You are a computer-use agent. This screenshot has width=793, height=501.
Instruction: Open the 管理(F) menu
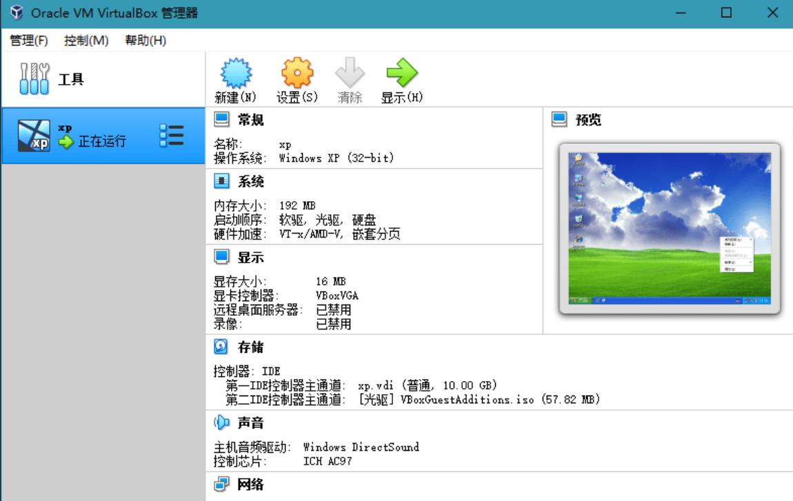point(29,41)
